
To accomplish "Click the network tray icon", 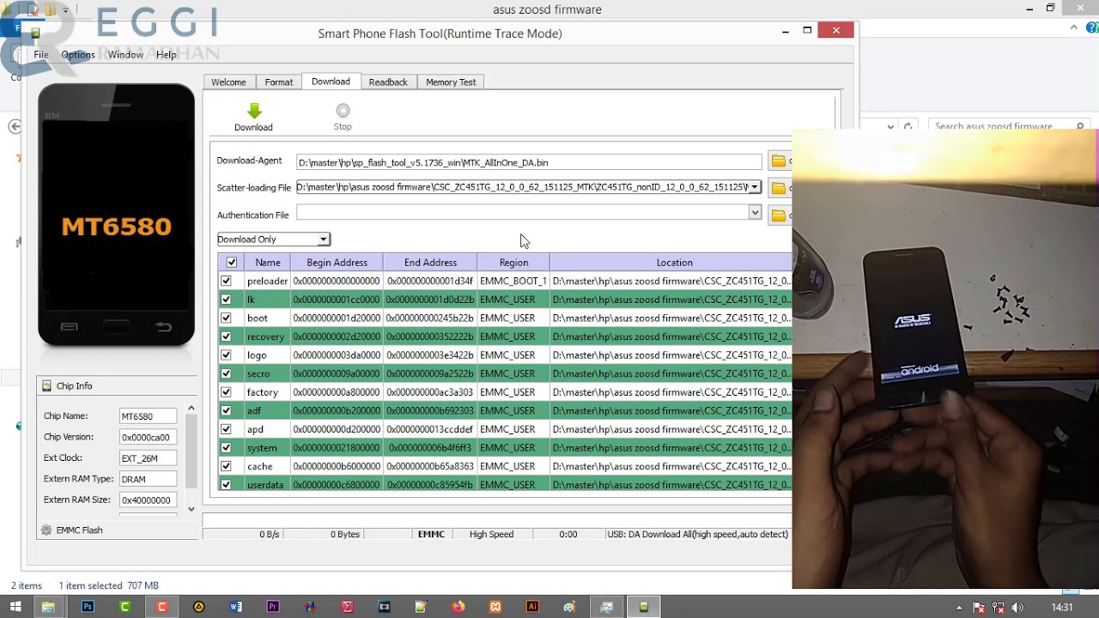I will click(x=999, y=608).
